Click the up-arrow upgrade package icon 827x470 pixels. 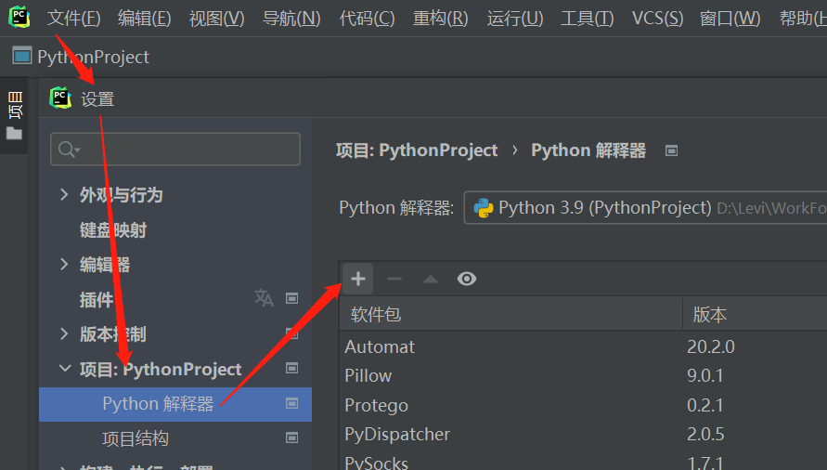pyautogui.click(x=431, y=279)
